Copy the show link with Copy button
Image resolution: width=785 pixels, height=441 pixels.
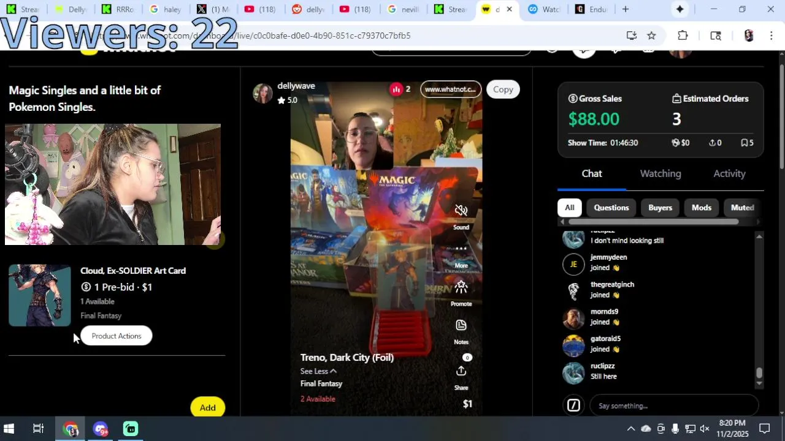tap(503, 89)
